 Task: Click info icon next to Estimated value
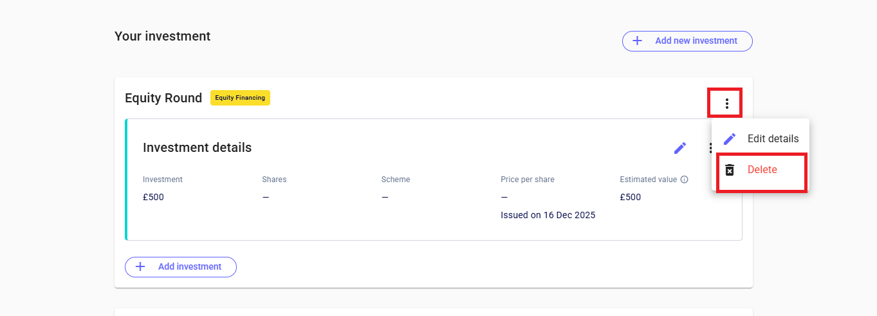[x=685, y=180]
